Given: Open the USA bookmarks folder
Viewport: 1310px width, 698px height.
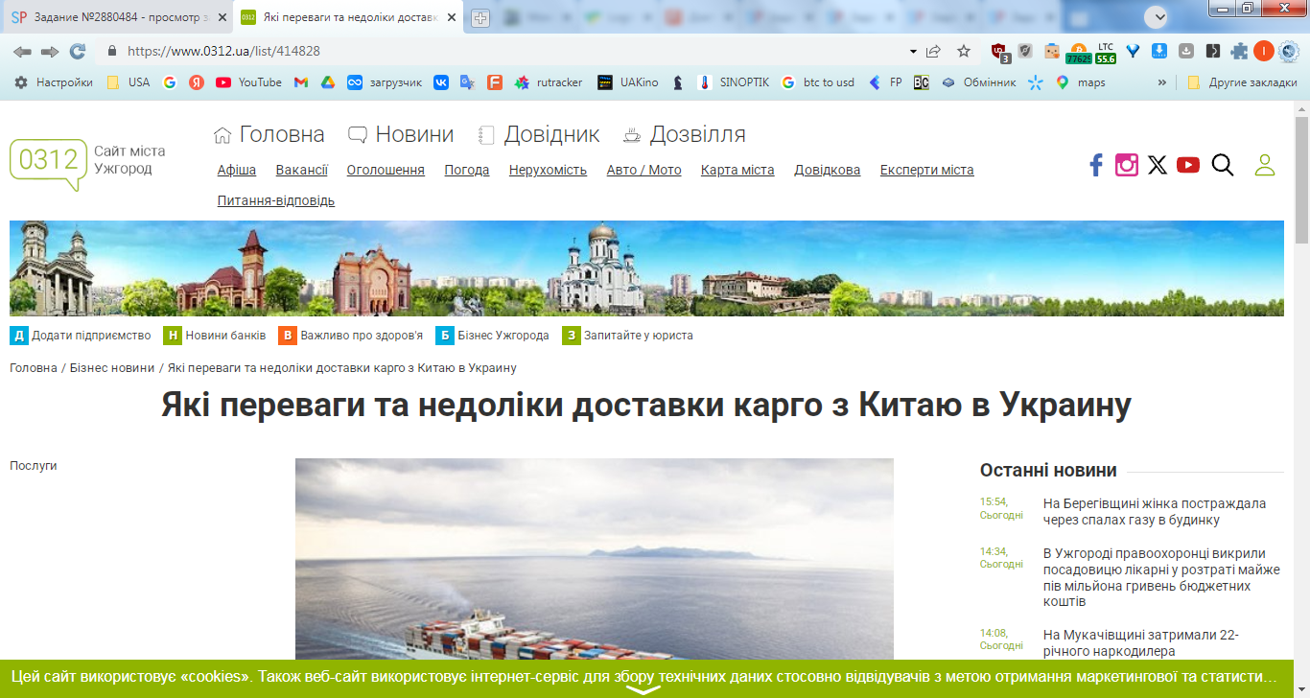Looking at the screenshot, I should (x=128, y=82).
